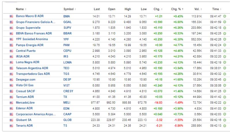Click the clock icon in the YPF Sociedad Anonima row
Viewport: 230px width, 132px height.
225,39
